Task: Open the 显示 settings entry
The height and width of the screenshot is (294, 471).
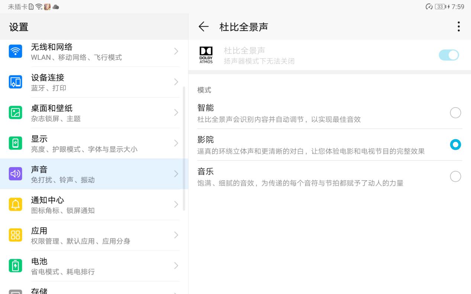Action: point(94,143)
